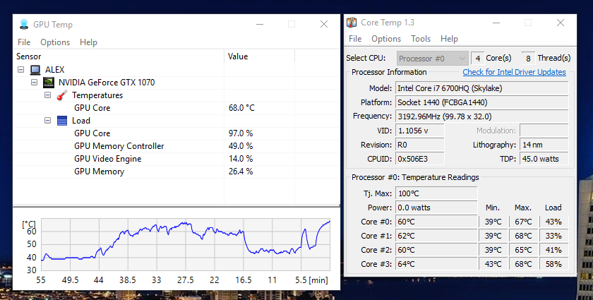
Task: Click the 68.0 °C temperature value
Action: click(241, 108)
